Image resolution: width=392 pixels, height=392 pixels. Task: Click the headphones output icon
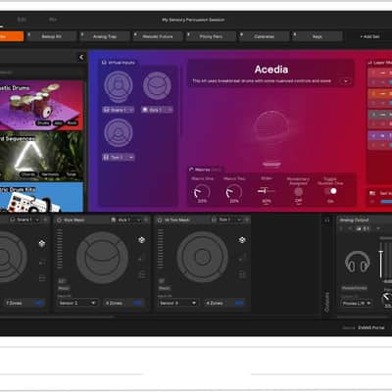coord(358,262)
